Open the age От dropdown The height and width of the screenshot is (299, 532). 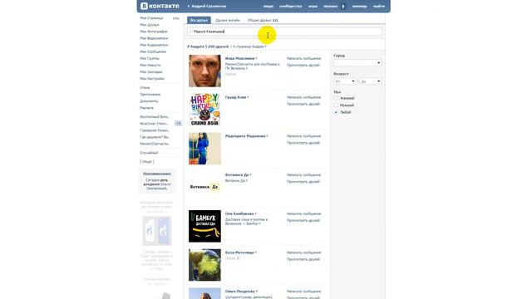[344, 81]
